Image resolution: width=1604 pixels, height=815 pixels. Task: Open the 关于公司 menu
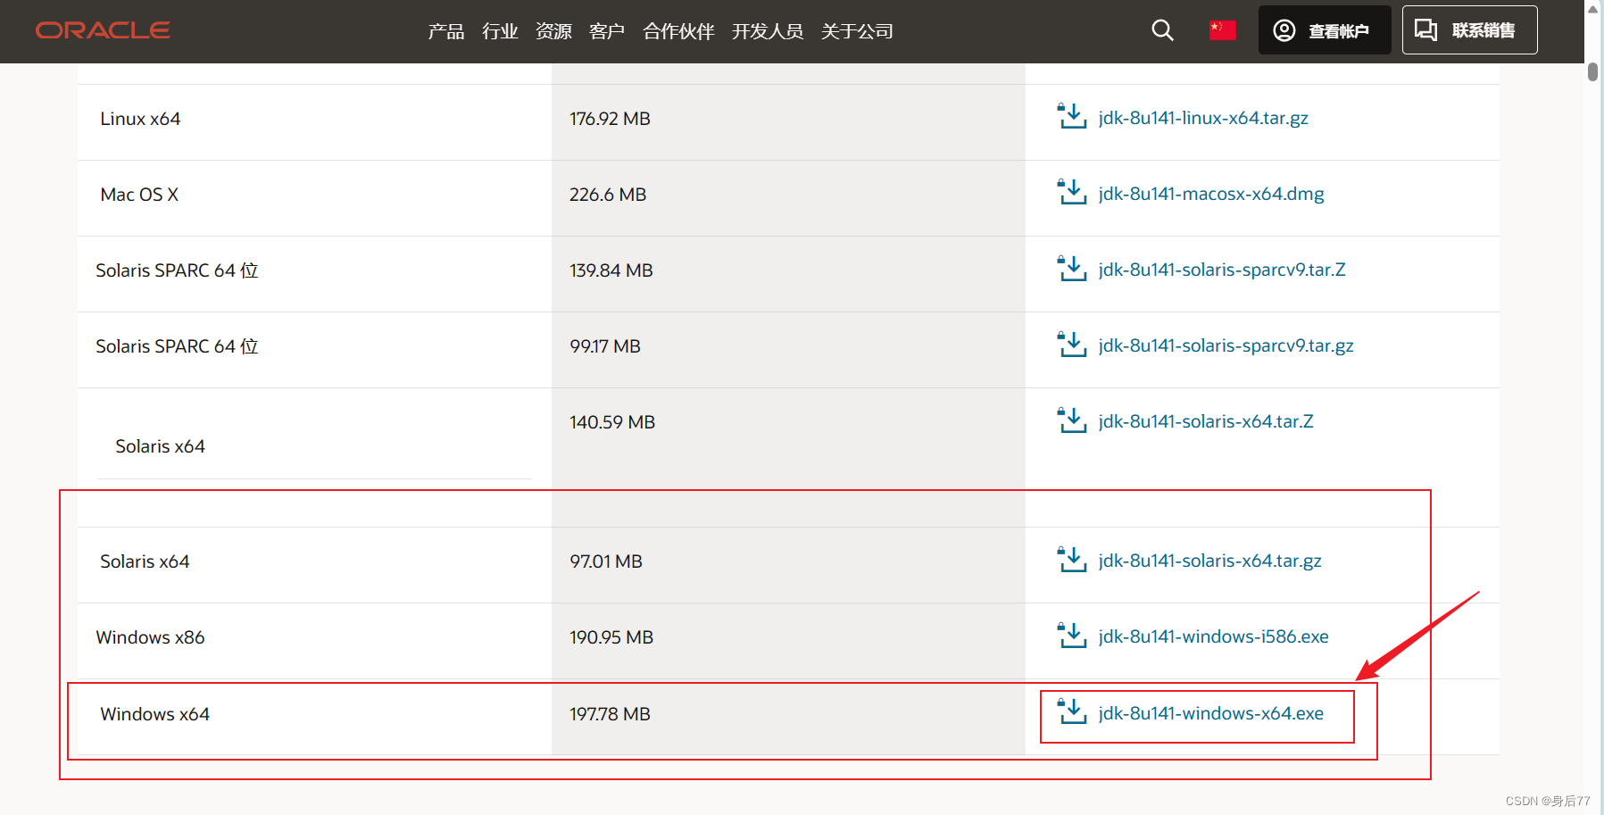(x=857, y=31)
